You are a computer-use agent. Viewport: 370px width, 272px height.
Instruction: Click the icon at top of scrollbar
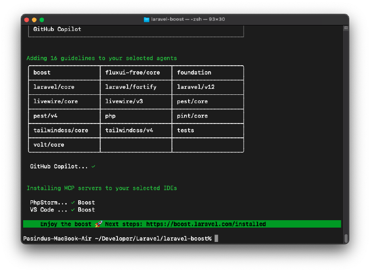pos(345,28)
